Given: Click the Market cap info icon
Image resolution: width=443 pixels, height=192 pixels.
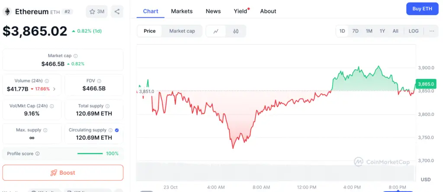Looking at the screenshot, I should click(x=76, y=56).
